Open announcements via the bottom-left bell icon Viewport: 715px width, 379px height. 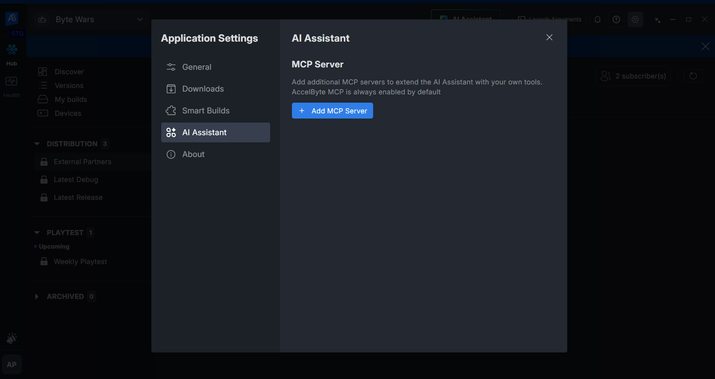click(x=11, y=338)
